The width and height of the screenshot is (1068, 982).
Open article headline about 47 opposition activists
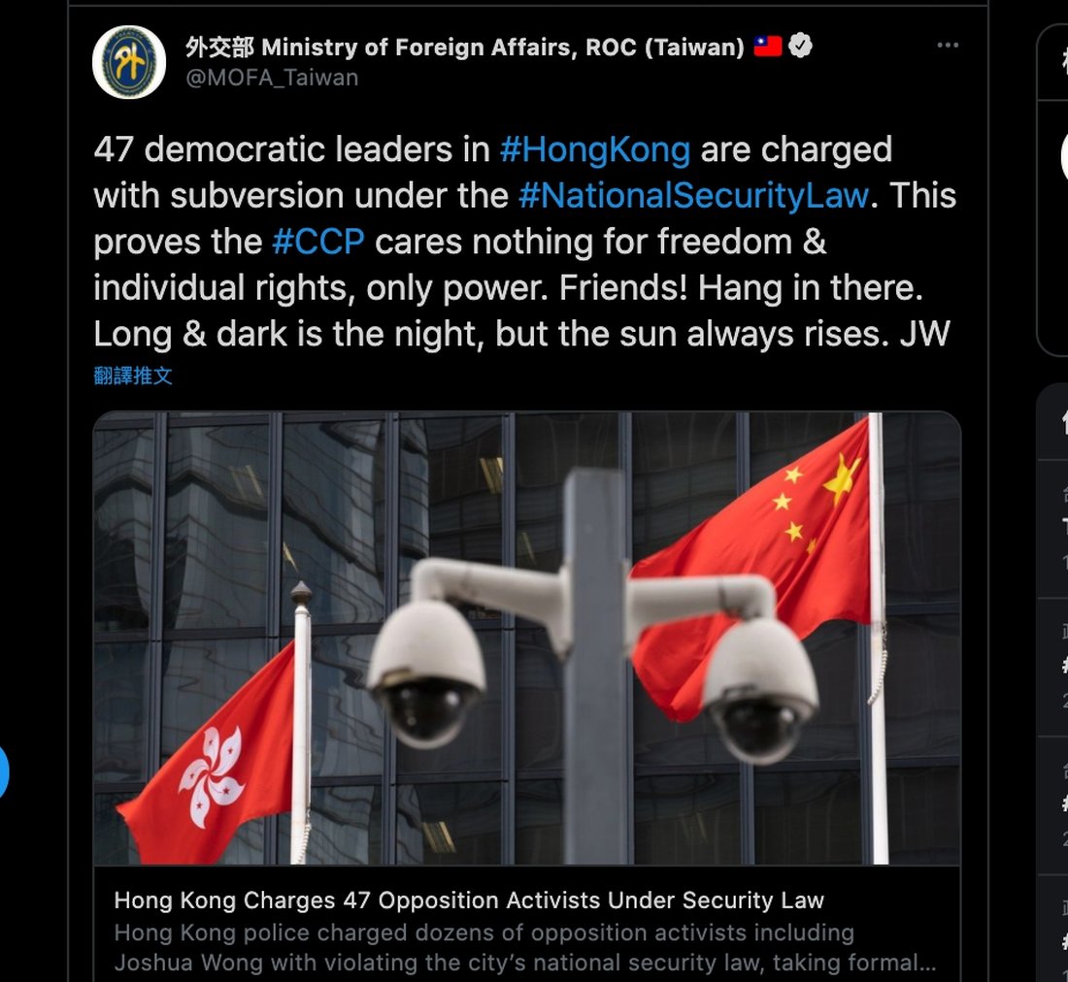coord(469,900)
